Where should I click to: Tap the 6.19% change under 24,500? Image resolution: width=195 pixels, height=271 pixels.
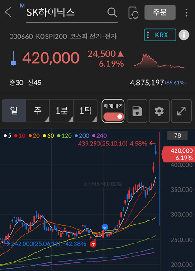tap(111, 64)
